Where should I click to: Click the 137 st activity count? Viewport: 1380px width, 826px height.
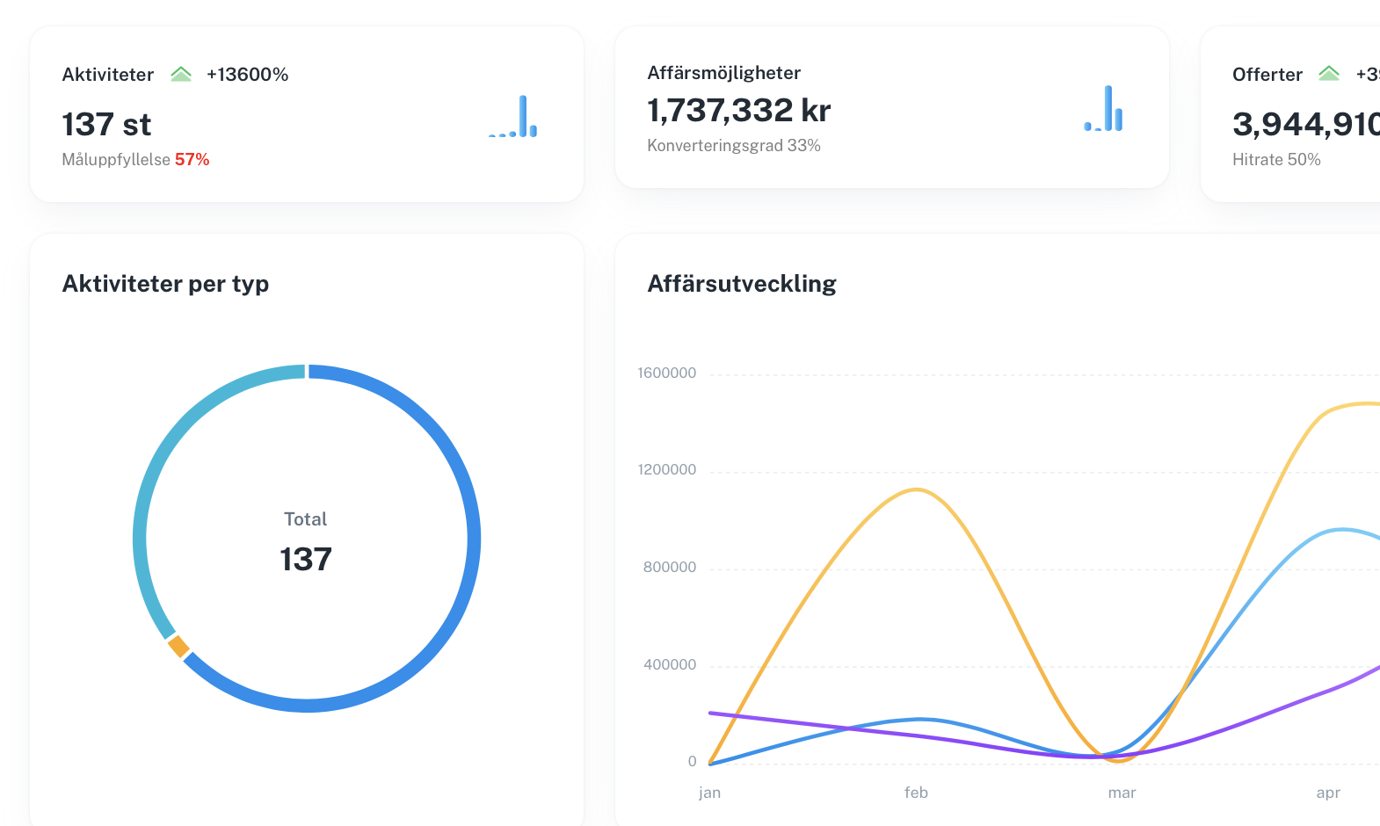coord(106,125)
